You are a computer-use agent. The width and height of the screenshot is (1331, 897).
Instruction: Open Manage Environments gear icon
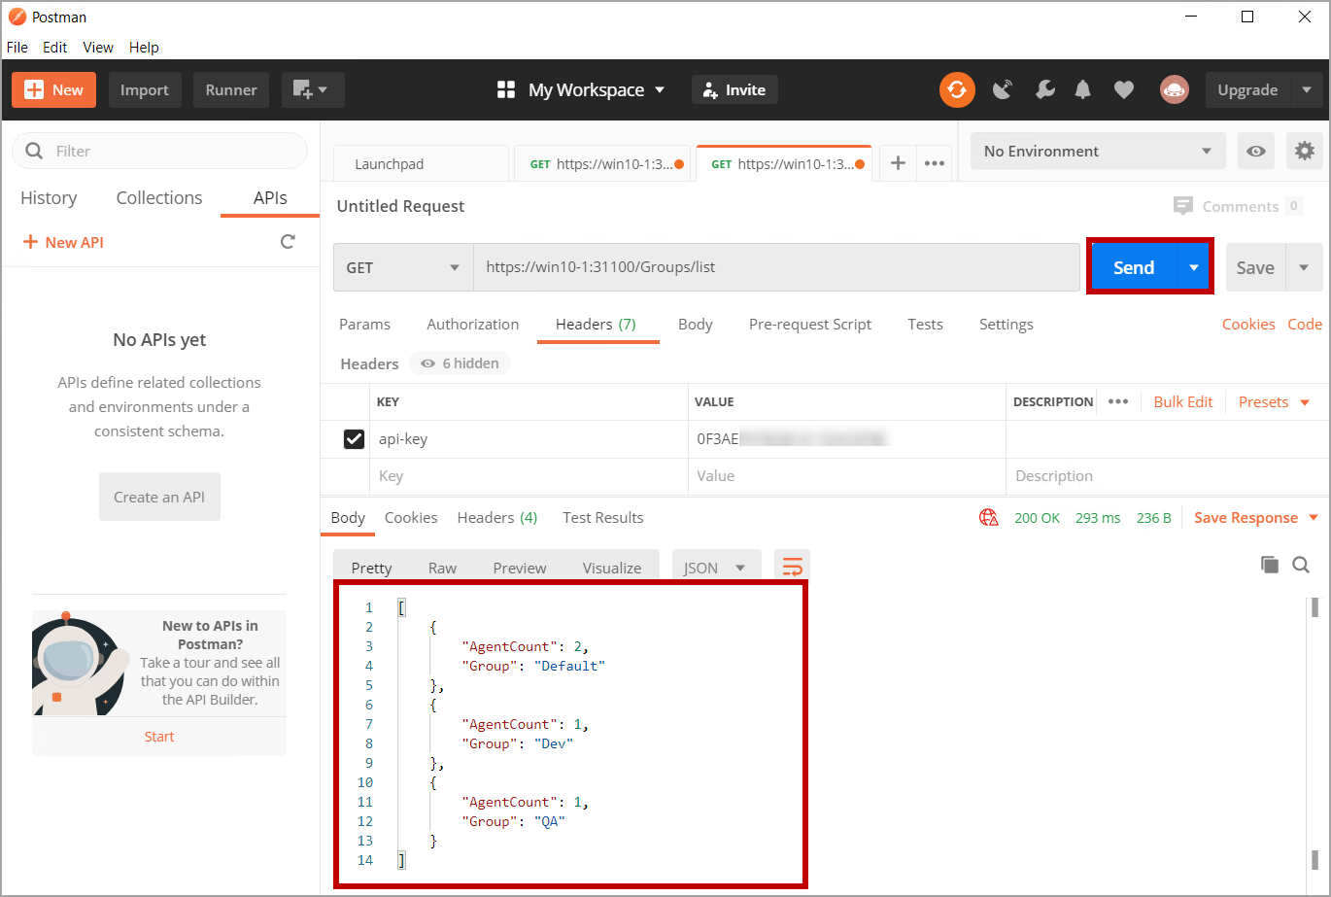(1304, 151)
